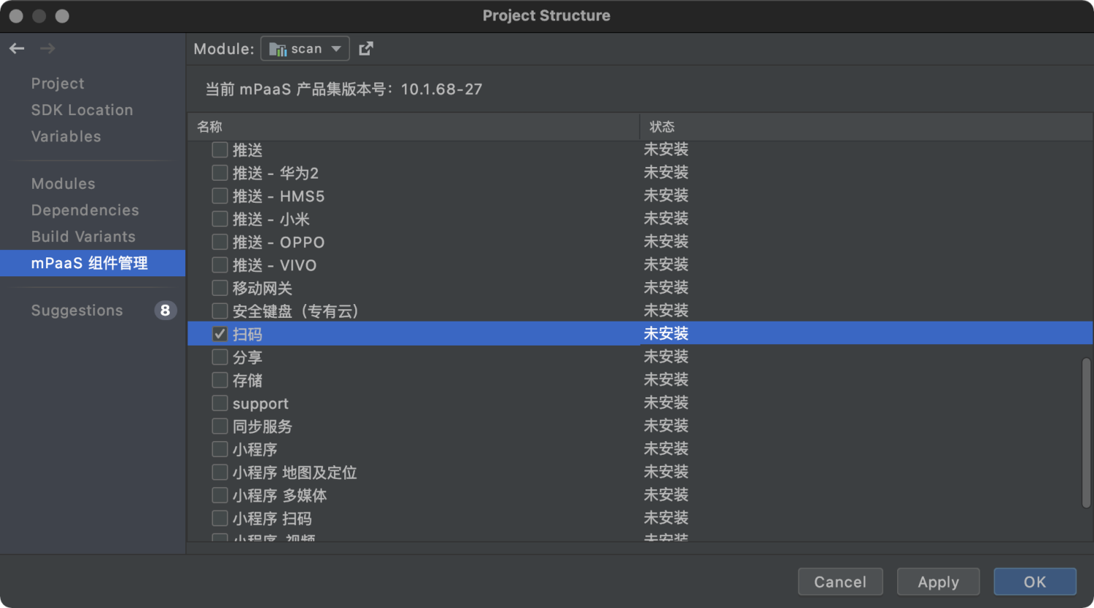Click the 未安装 status of 存储 row

pos(666,379)
